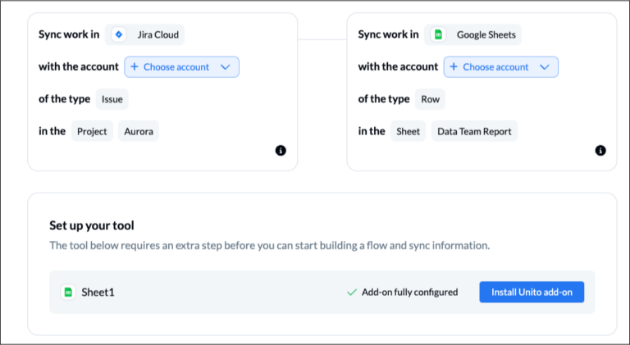This screenshot has height=345, width=630.
Task: Select the Jira Cloud tool chip
Action: [x=144, y=34]
